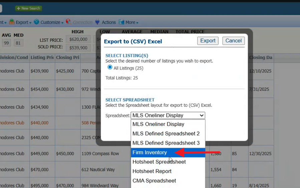Image resolution: width=300 pixels, height=188 pixels.
Task: Choose Firm Inventory from the list
Action: (150, 152)
